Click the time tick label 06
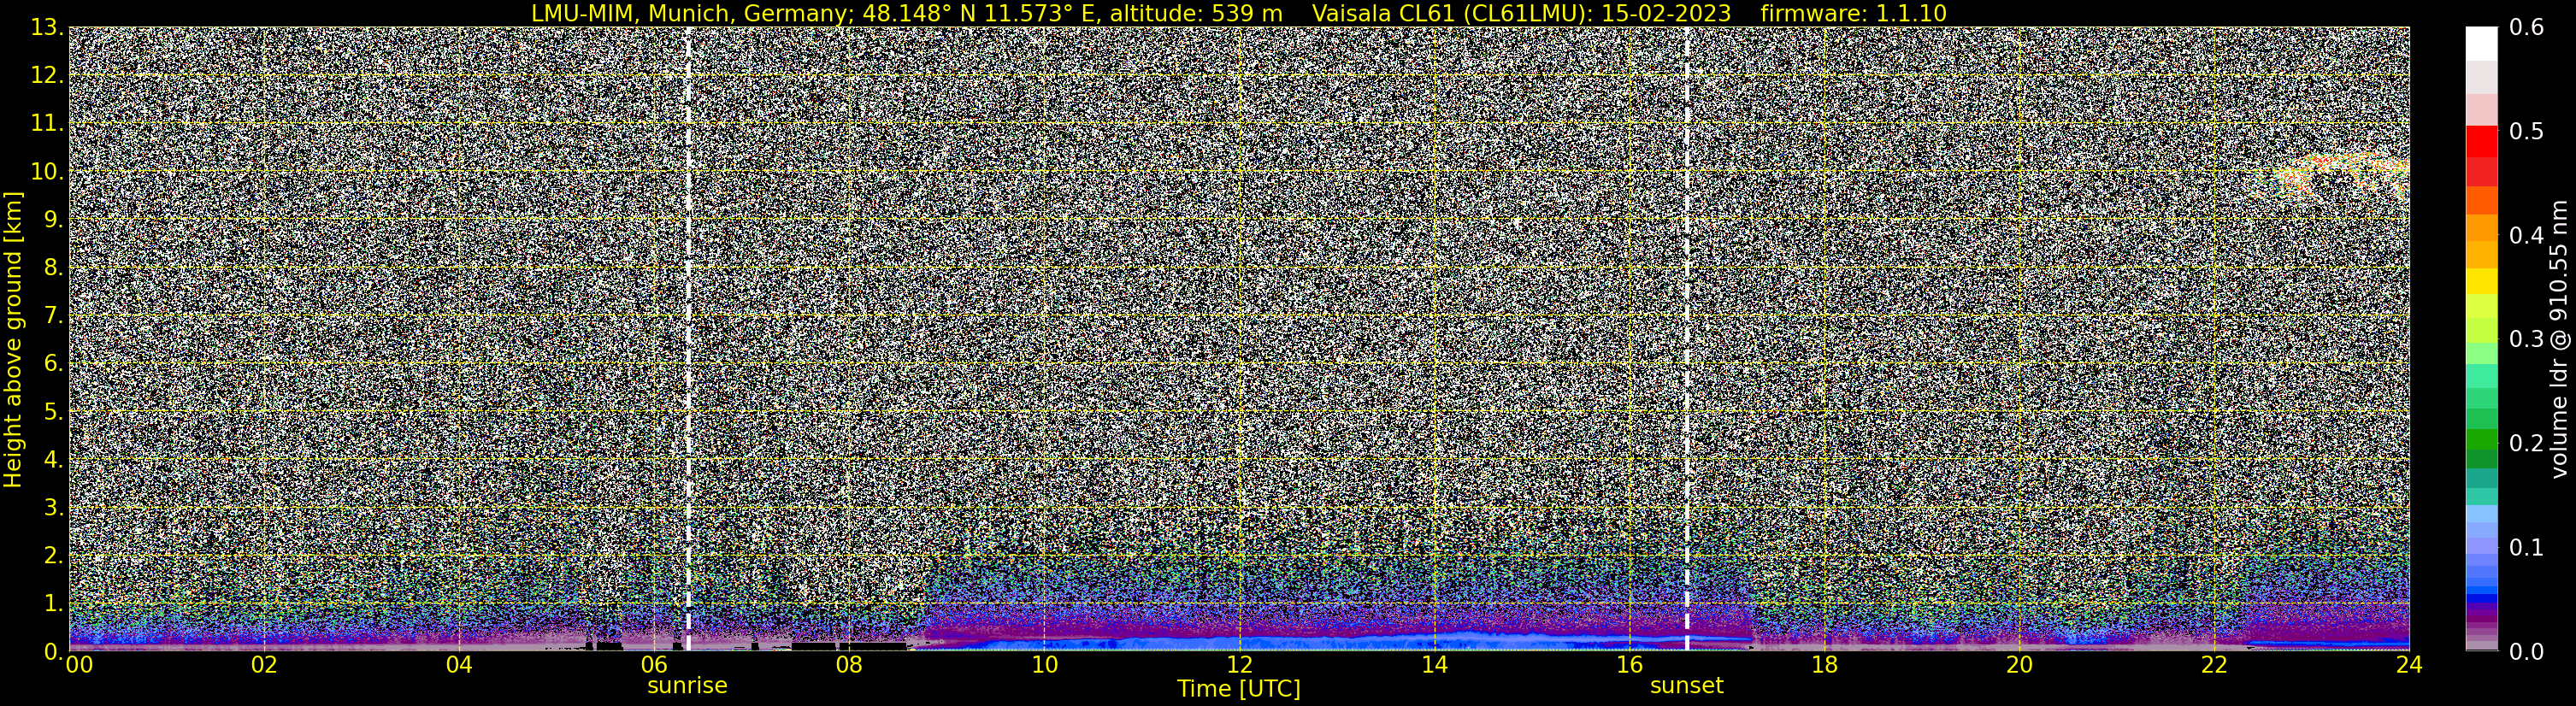 [653, 665]
